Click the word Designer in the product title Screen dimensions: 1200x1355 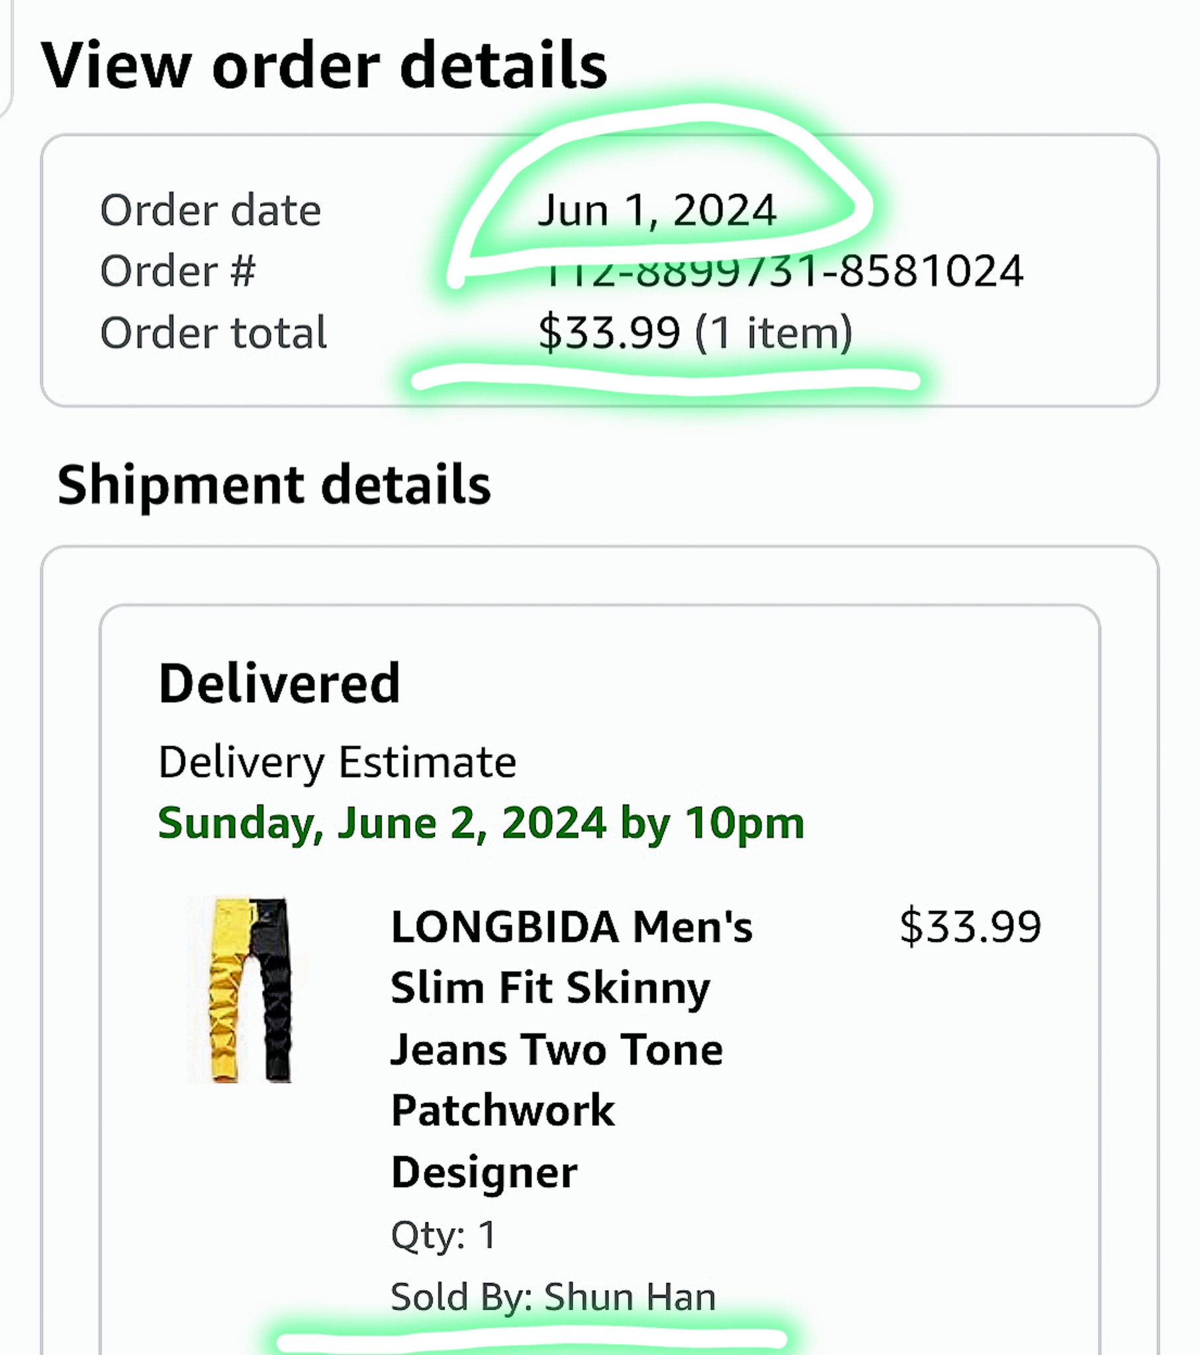pos(485,1172)
